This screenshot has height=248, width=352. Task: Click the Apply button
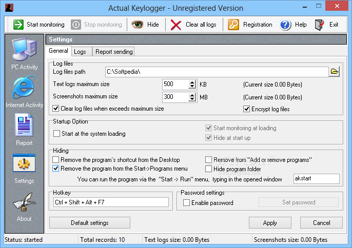pyautogui.click(x=270, y=223)
